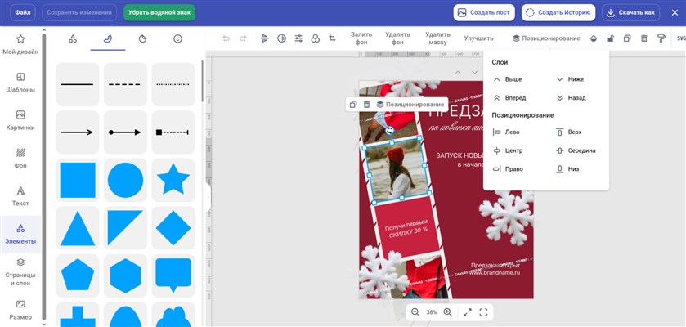
Task: Click the undo arrow icon
Action: pyautogui.click(x=226, y=38)
